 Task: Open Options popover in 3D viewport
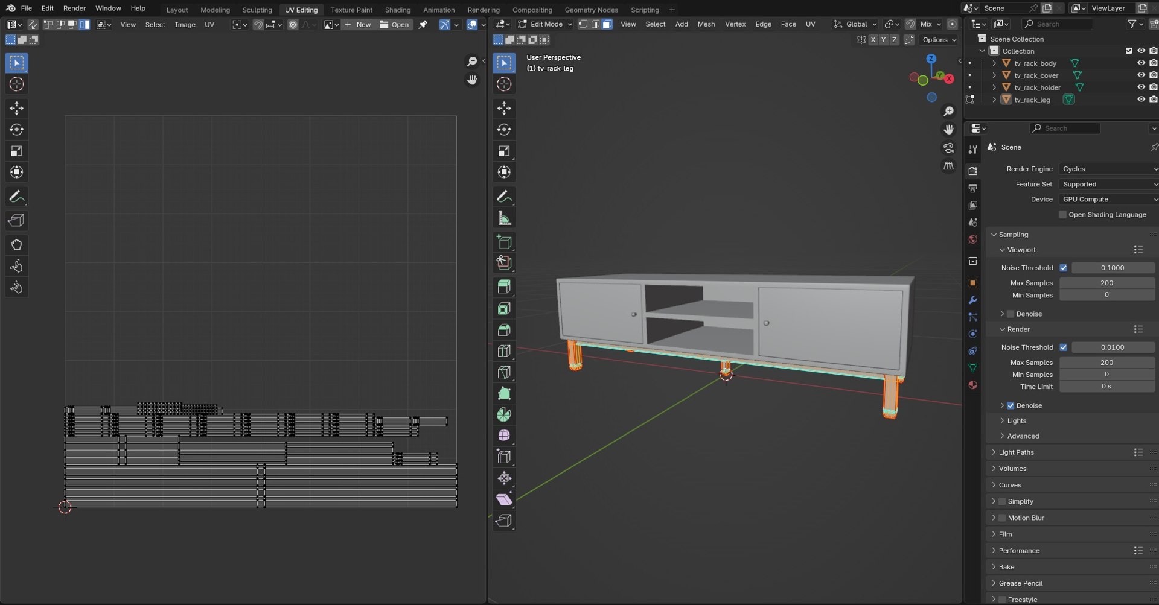(939, 40)
